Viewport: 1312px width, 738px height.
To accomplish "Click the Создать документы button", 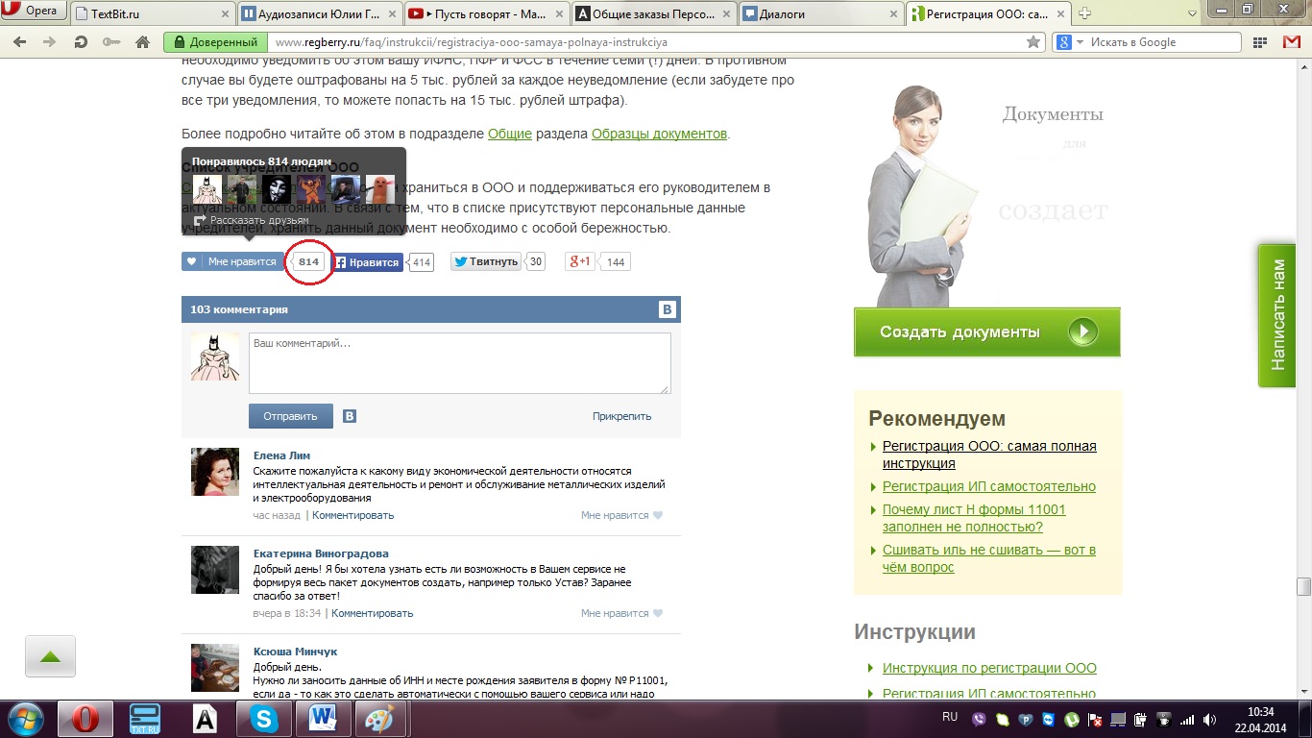I will pos(987,332).
